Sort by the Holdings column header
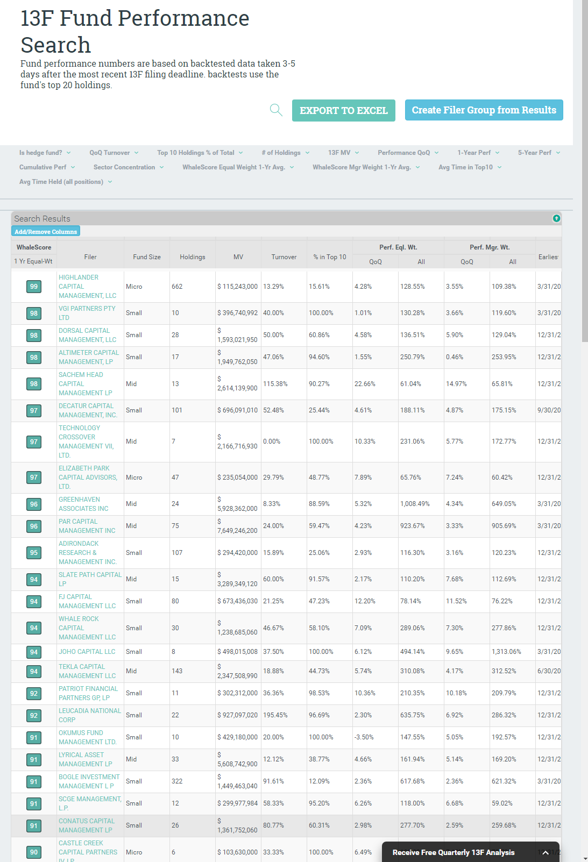Image resolution: width=588 pixels, height=862 pixels. (x=192, y=257)
